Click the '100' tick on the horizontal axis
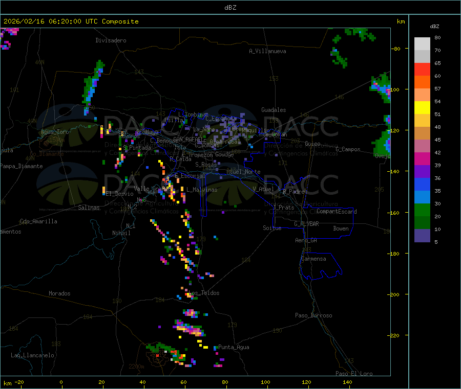The image size is (461, 389). coord(265,382)
